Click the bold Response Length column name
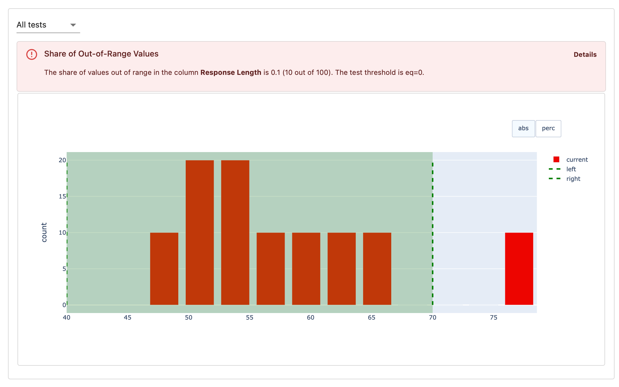Screen dimensions: 619x387 [x=231, y=72]
